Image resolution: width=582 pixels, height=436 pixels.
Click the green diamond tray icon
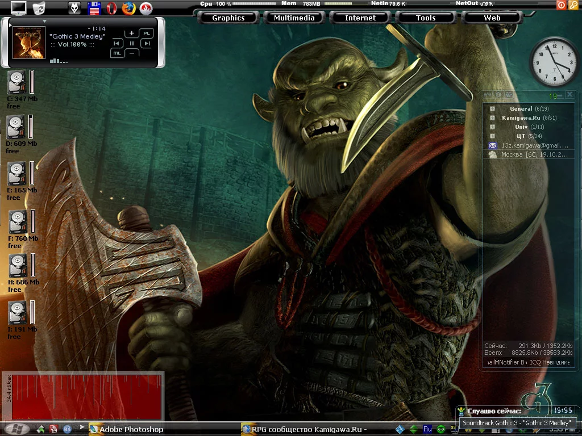[414, 429]
